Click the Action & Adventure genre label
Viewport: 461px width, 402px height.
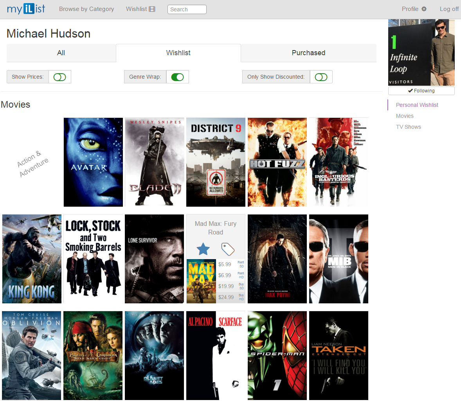pos(32,164)
